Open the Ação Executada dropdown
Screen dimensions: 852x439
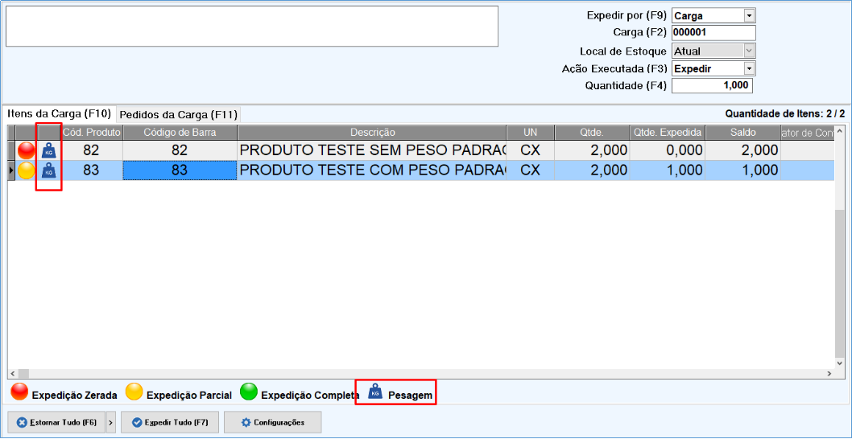(749, 68)
